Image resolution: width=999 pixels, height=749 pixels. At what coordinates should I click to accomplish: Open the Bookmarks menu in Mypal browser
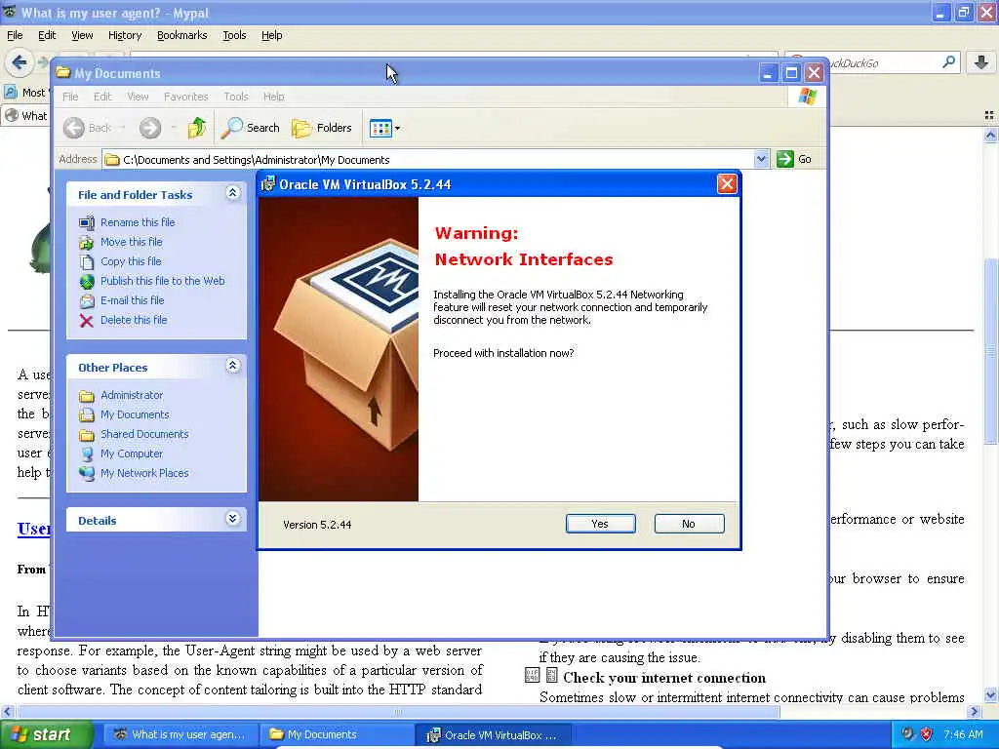pos(182,36)
